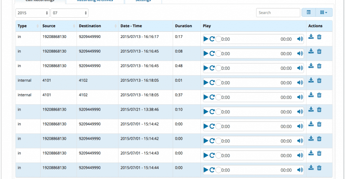Delete the 15:14:44 call recording
The width and height of the screenshot is (345, 179).
point(319,168)
